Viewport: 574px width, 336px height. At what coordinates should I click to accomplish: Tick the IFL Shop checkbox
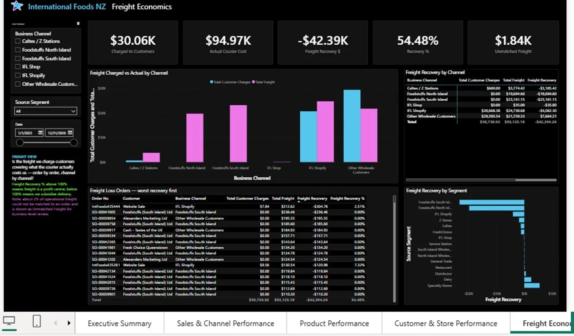tap(18, 67)
